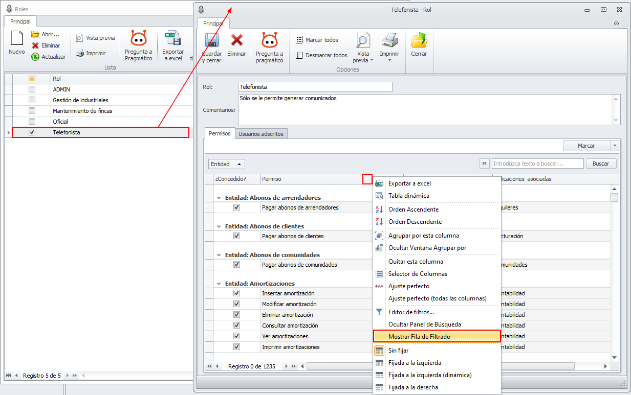
Task: Click Nuevo icon in Roles window
Action: coord(17,39)
